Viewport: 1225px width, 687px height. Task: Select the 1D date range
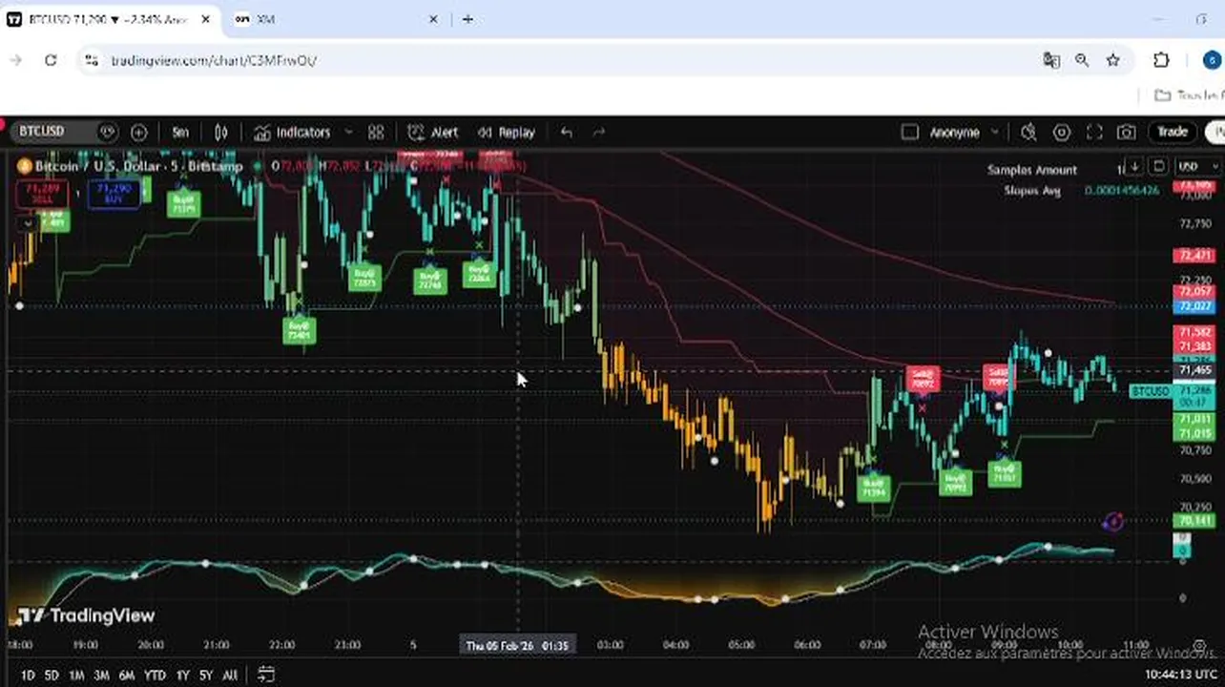(x=29, y=676)
